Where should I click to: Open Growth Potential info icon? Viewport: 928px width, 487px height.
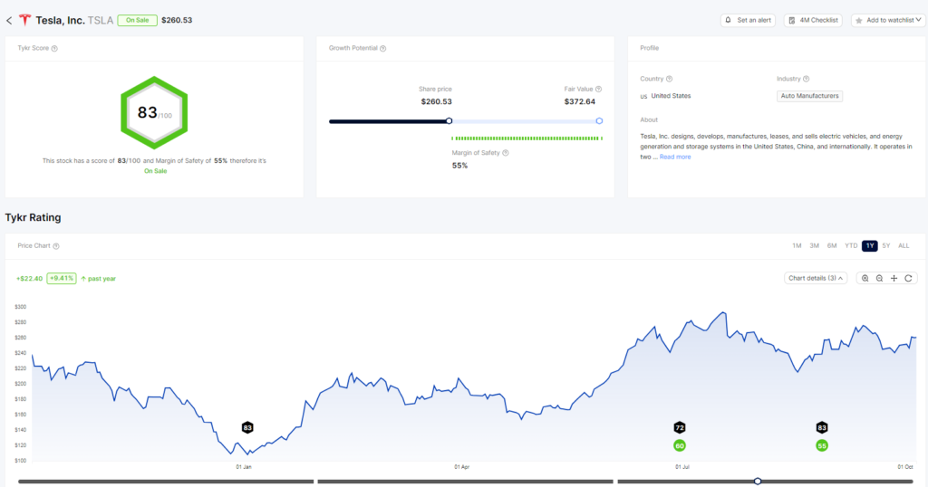pyautogui.click(x=383, y=48)
